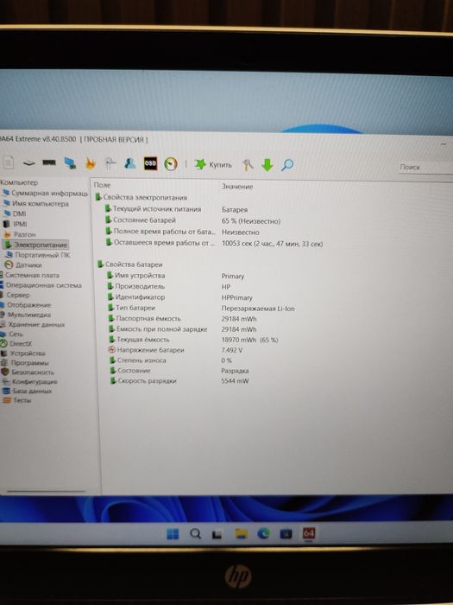Select the Напряжение батареи row
The image size is (453, 605).
pos(147,350)
